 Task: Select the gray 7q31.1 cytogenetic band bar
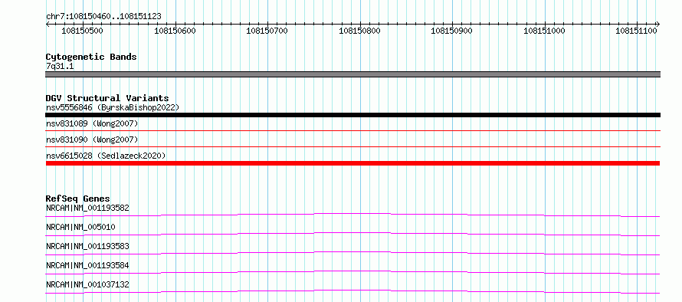tap(352, 74)
